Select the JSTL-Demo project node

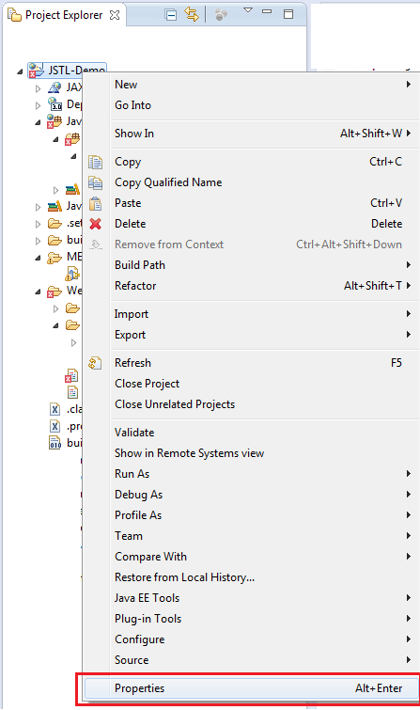pos(67,71)
